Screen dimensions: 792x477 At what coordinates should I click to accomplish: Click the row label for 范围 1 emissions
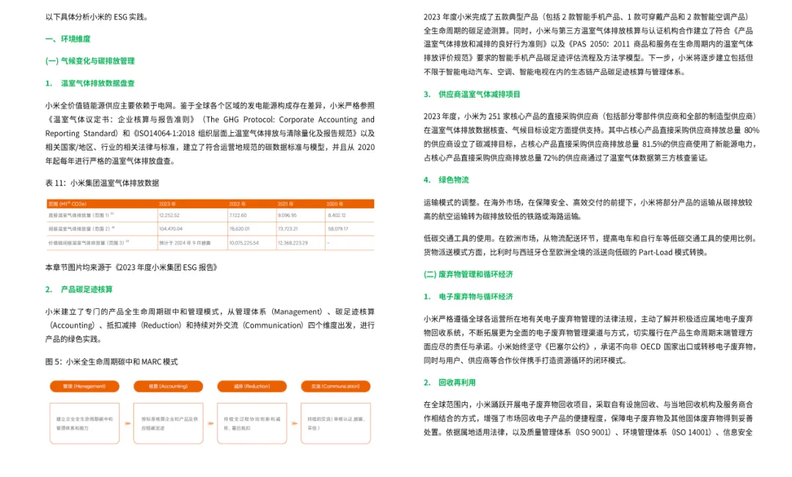tap(81, 215)
